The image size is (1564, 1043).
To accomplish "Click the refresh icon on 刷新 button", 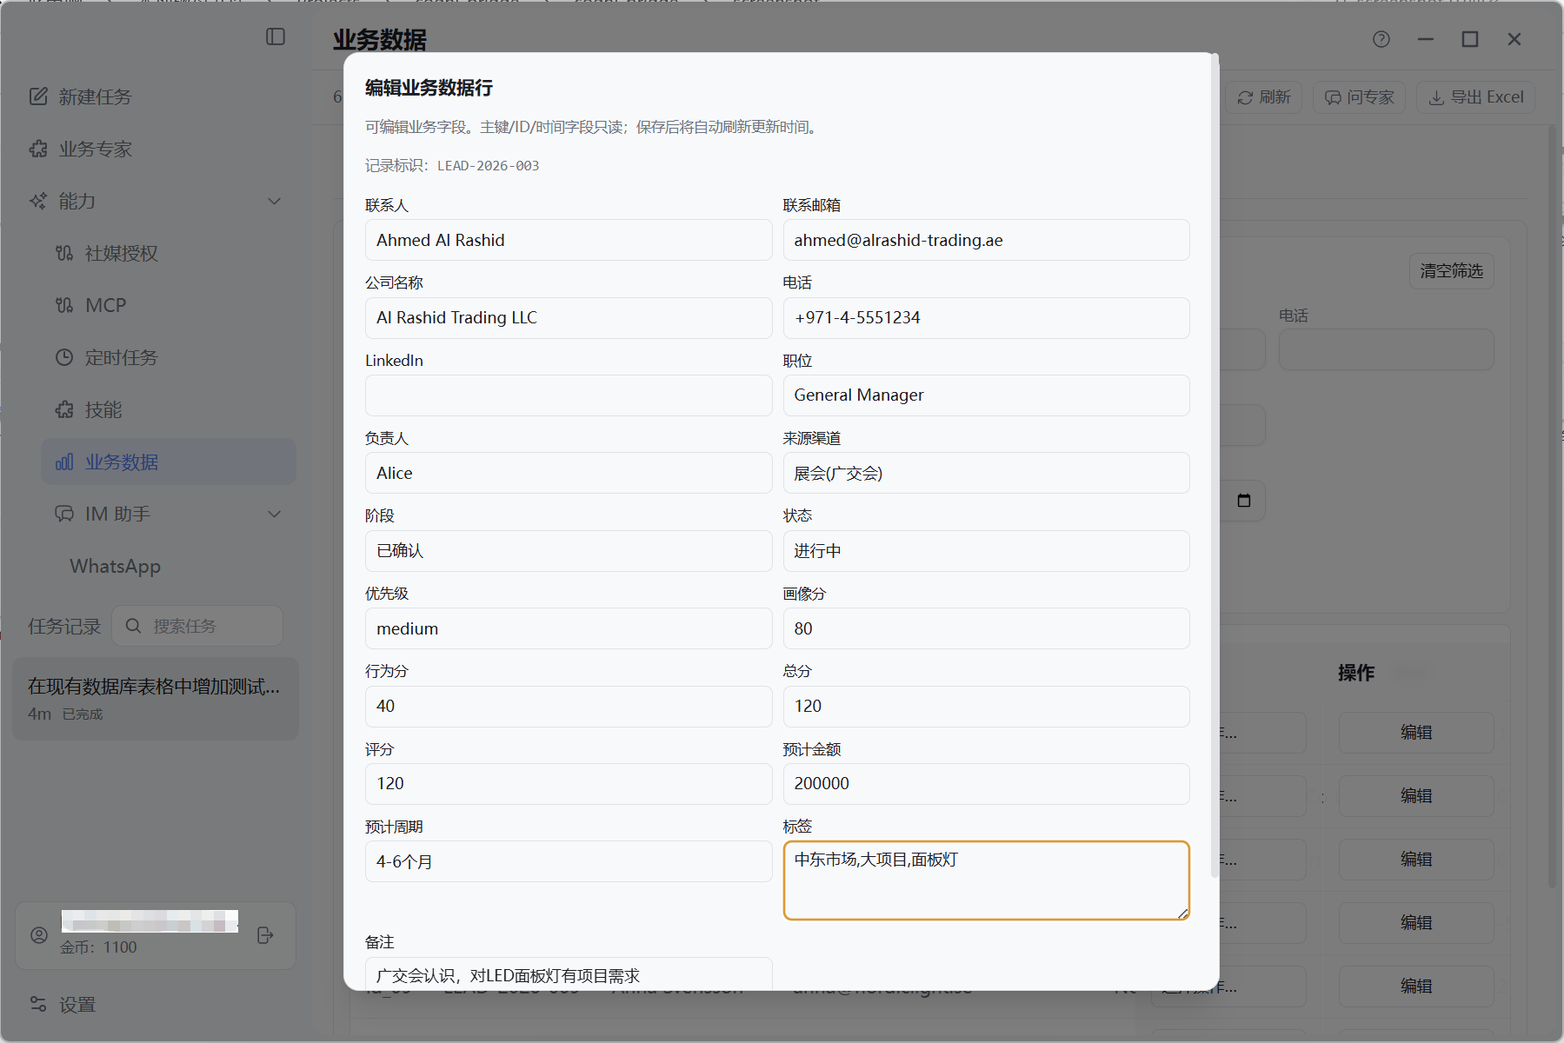I will pyautogui.click(x=1245, y=97).
